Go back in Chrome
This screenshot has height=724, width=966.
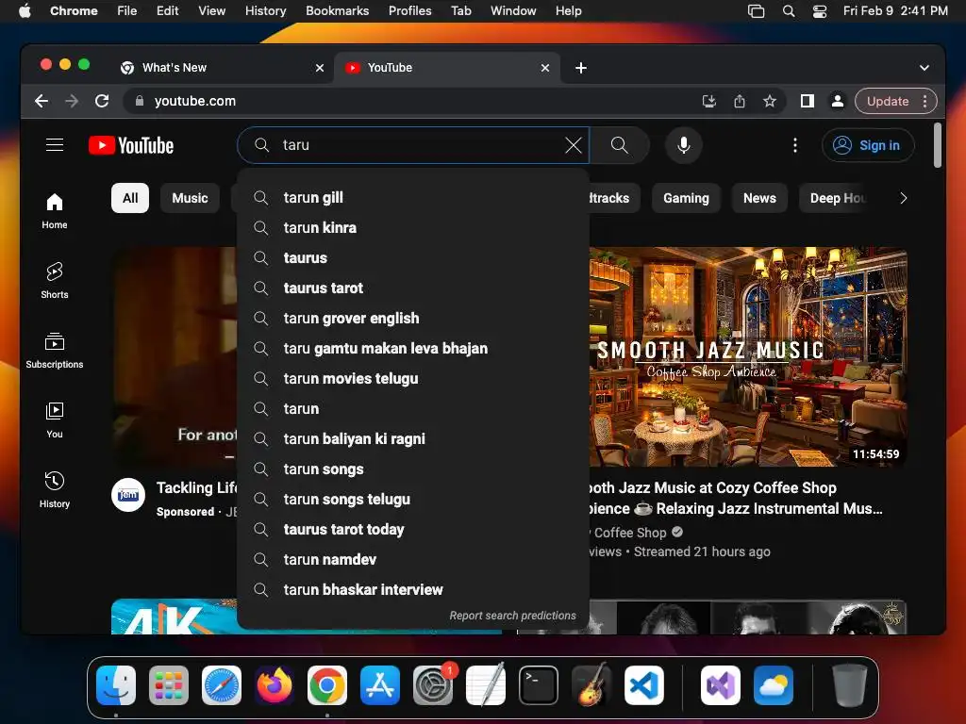click(42, 101)
